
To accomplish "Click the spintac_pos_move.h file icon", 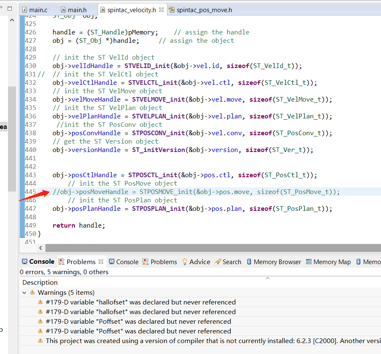I will click(x=172, y=10).
